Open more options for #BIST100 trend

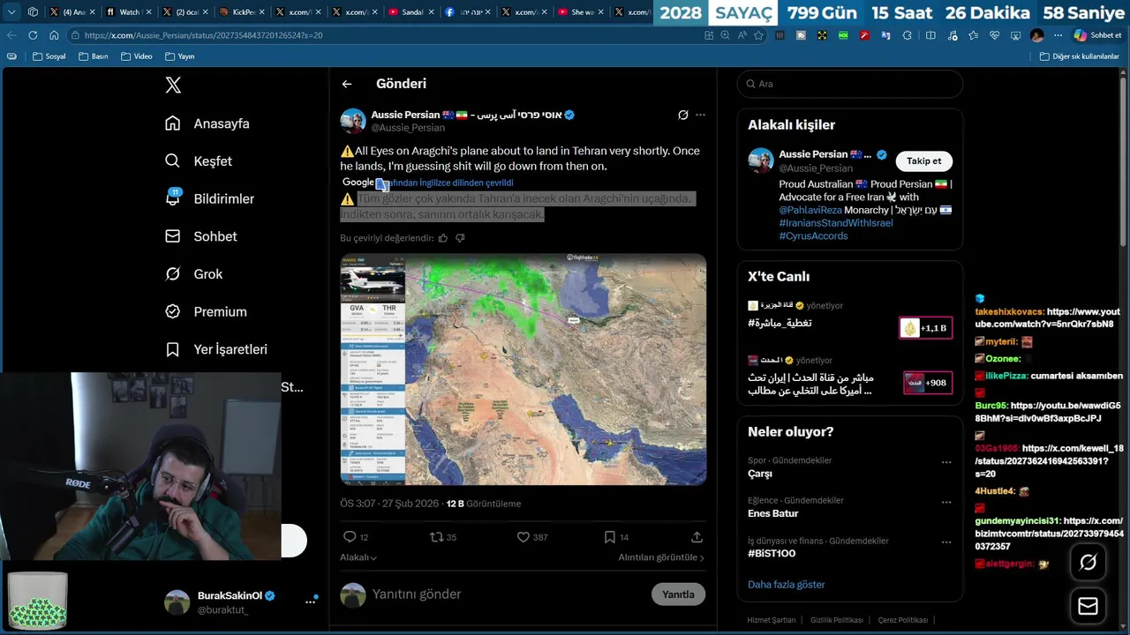[x=946, y=542]
